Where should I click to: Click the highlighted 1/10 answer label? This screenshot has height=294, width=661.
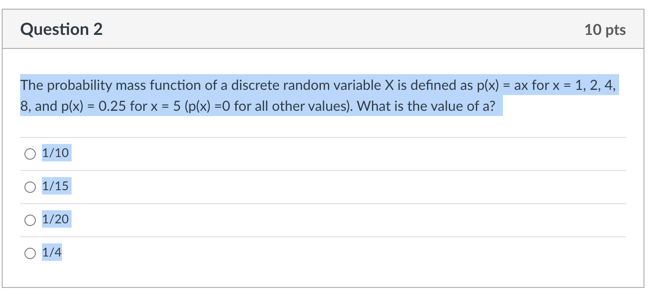point(55,153)
